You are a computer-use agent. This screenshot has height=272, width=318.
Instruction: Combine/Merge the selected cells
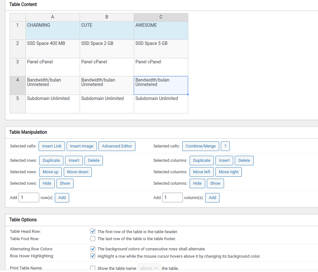pos(200,146)
